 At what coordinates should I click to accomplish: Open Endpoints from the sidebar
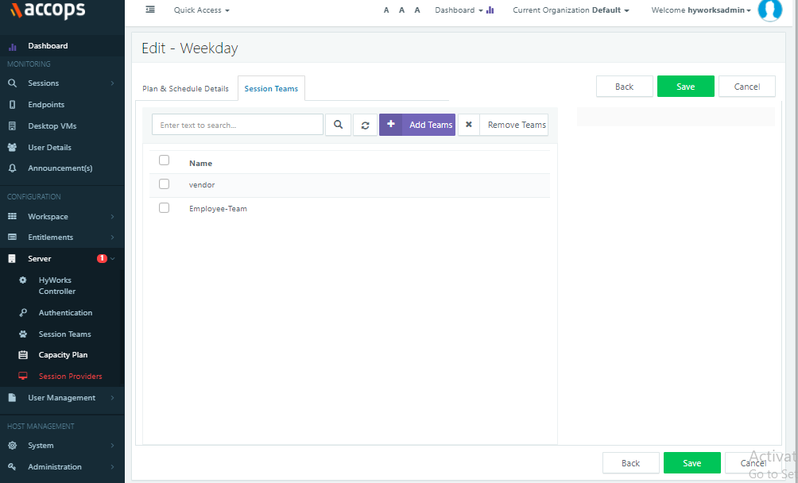click(46, 105)
